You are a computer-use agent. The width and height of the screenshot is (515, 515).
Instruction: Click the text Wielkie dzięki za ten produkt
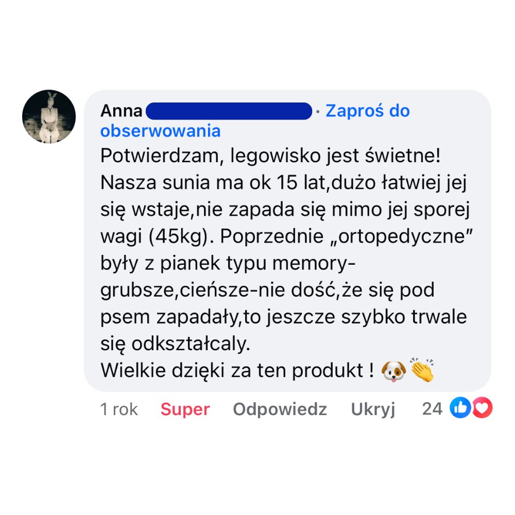[x=232, y=370]
